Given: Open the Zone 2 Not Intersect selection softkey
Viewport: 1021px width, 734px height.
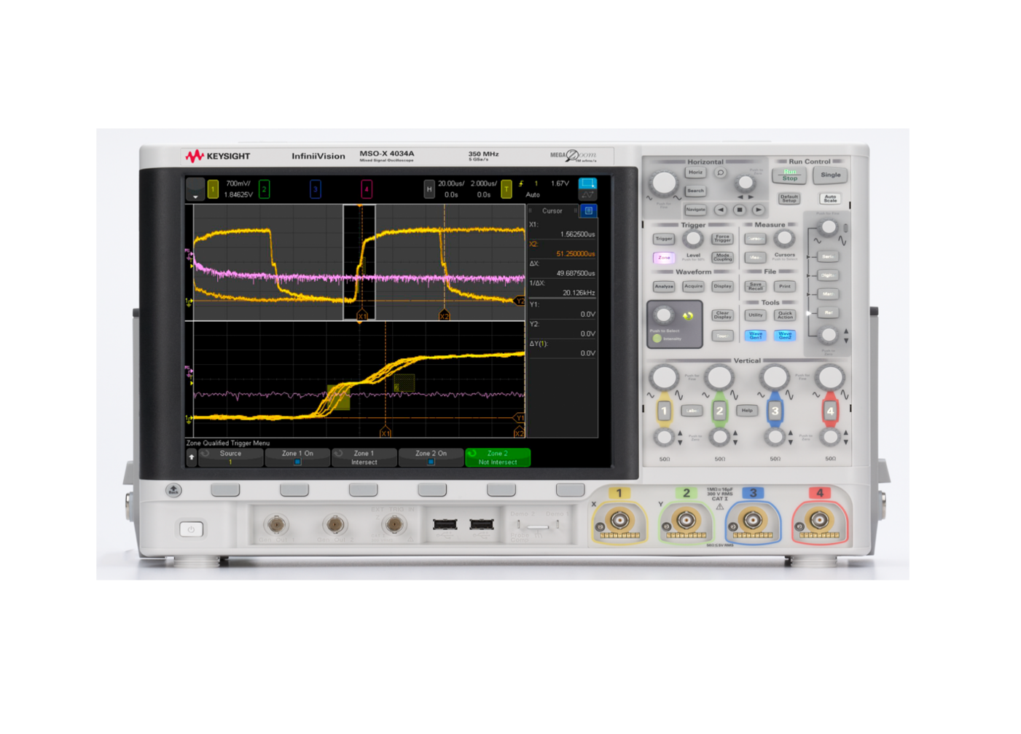Looking at the screenshot, I should [498, 457].
